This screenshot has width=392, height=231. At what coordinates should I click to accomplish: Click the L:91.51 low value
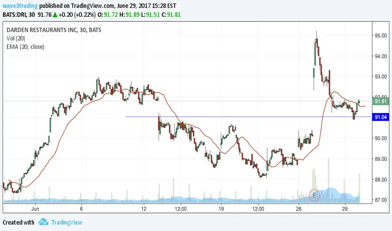(150, 15)
